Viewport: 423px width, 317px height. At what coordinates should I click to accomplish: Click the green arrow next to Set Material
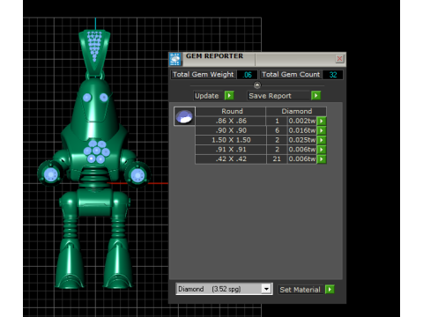click(330, 290)
